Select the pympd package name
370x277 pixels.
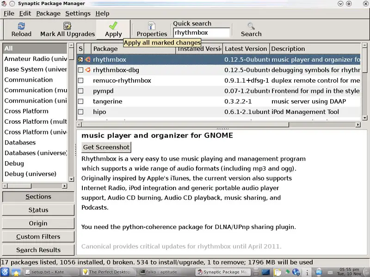[x=103, y=91]
